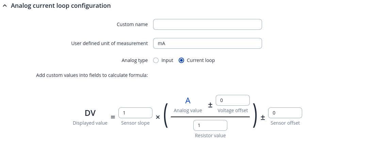Viewport: 375px width, 166px height.
Task: Click the × multiplication sign in formula
Action: 158,117
